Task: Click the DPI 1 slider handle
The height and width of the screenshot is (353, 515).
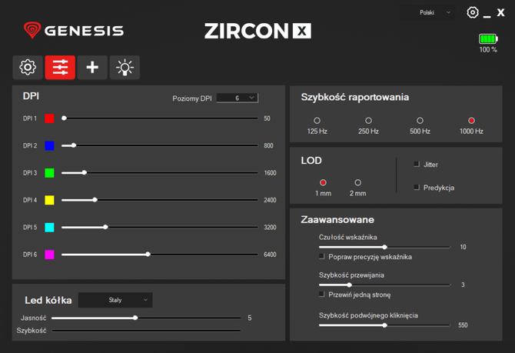Action: [x=64, y=118]
